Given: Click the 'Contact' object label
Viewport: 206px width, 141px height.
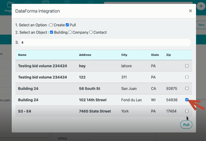Looking at the screenshot, I should [x=100, y=32].
